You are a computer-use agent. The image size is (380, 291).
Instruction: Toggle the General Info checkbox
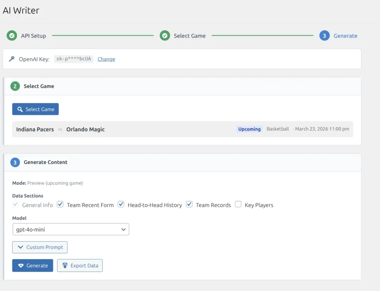click(16, 205)
